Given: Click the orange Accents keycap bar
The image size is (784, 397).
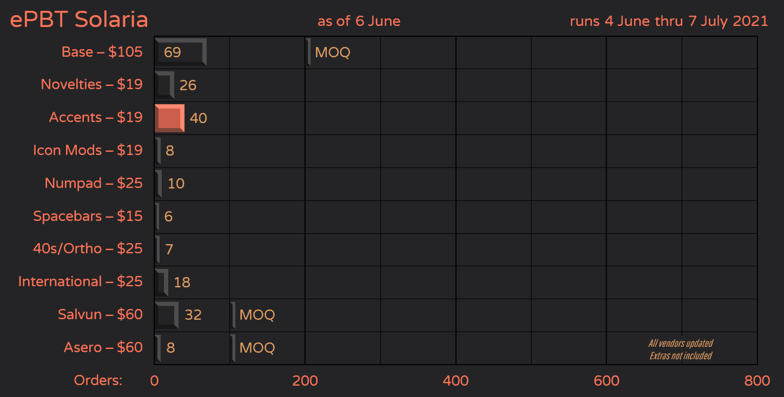Looking at the screenshot, I should [x=169, y=118].
